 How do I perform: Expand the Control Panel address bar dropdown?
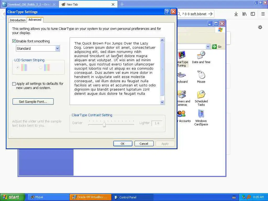point(208,47)
